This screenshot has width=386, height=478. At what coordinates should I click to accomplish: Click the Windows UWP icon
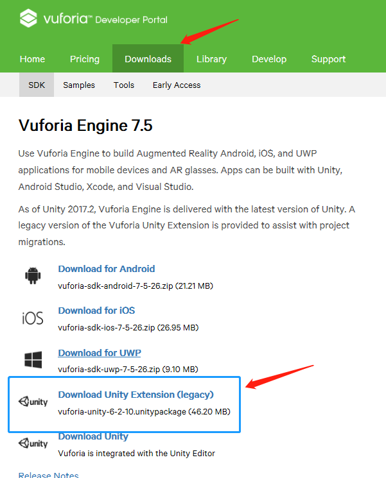pos(33,359)
